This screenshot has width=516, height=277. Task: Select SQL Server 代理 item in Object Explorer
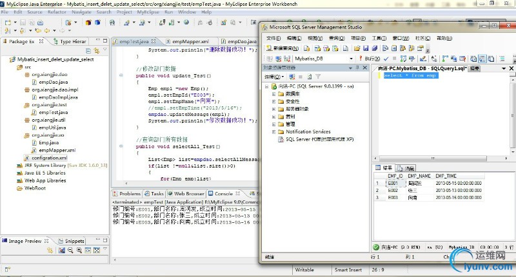tap(319, 139)
